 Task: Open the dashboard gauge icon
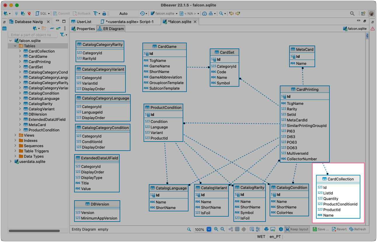(x=204, y=13)
